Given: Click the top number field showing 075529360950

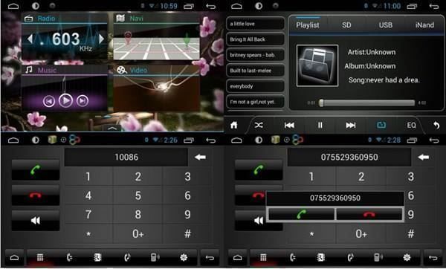Looking at the screenshot, I should (x=349, y=157).
